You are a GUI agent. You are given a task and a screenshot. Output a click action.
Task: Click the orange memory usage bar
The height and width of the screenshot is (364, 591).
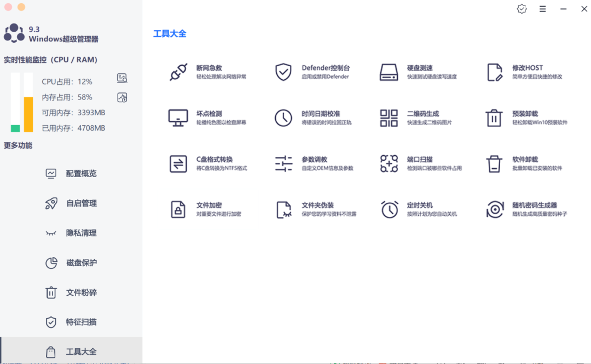point(28,114)
